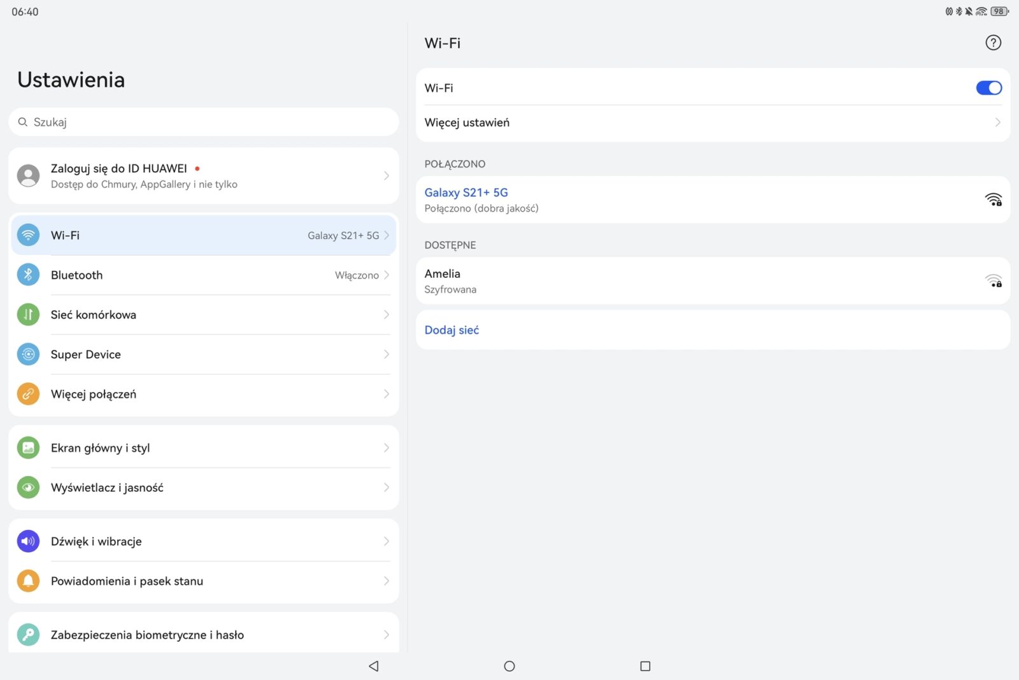Turn off the Wi-Fi toggle switch
The height and width of the screenshot is (680, 1019).
pos(988,88)
